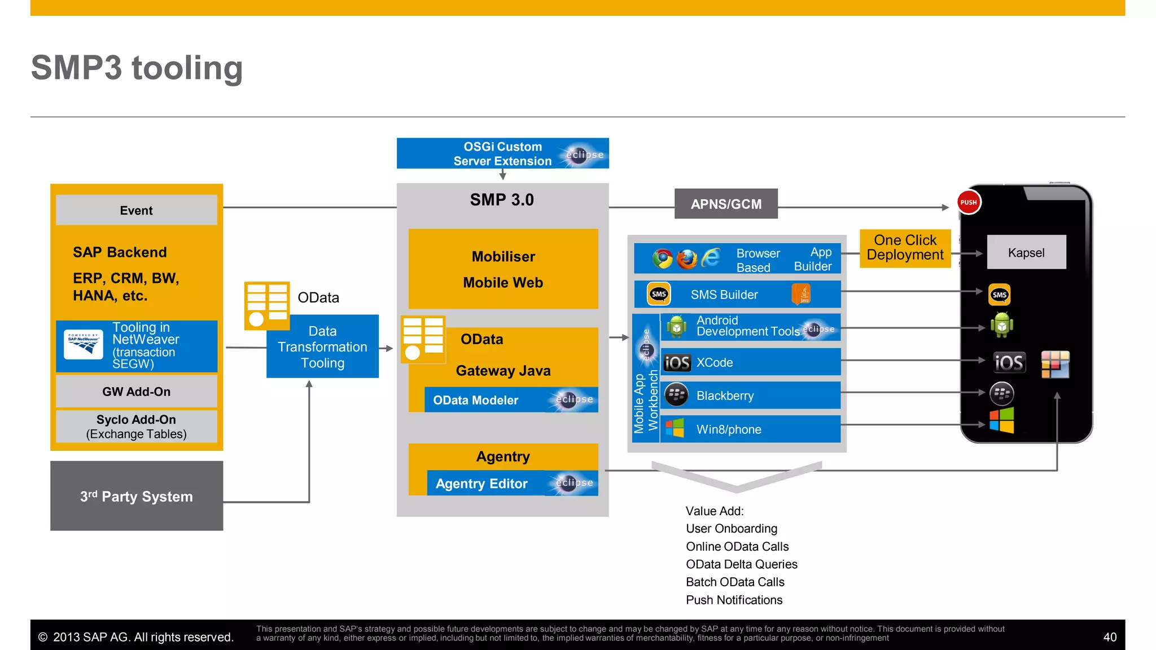Click the Blackberry icon on the phone

pyautogui.click(x=1002, y=393)
